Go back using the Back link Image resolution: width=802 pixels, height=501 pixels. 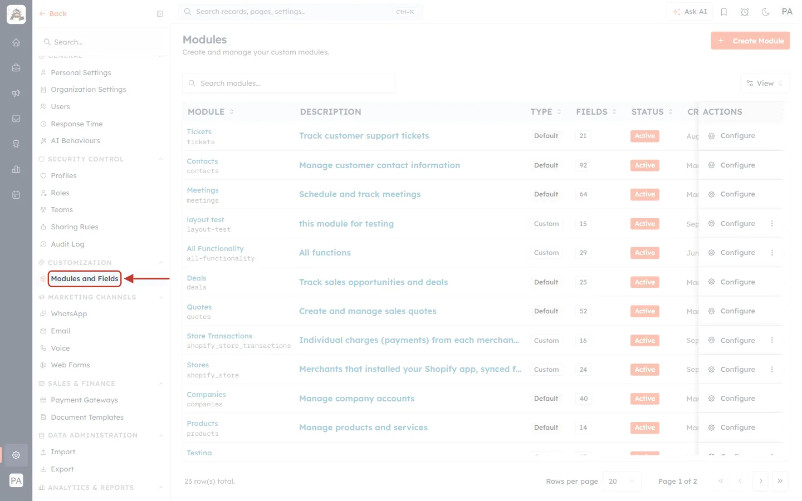click(53, 14)
